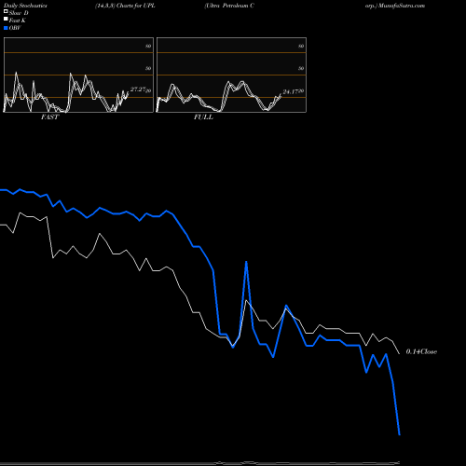Click the 50 level label in the FULL chart
466x466 pixels.
(301, 68)
